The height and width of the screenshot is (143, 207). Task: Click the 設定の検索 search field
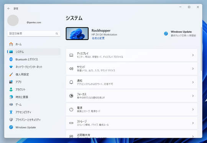(x=34, y=34)
